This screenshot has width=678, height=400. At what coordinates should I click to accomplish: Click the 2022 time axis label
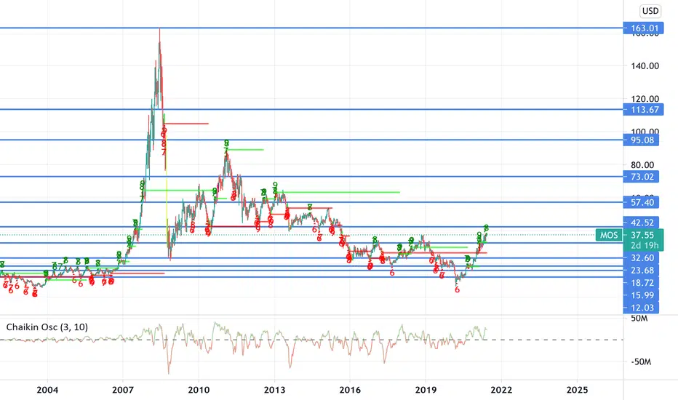click(501, 390)
